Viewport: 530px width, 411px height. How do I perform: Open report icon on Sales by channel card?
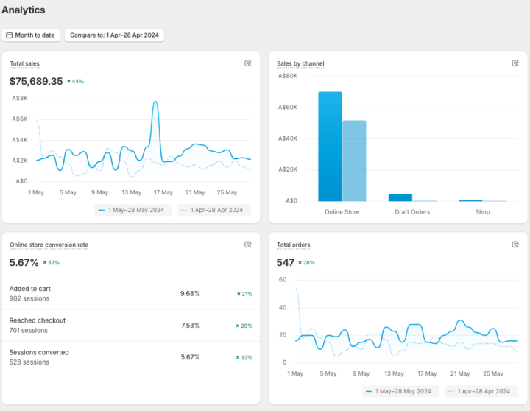click(x=515, y=63)
